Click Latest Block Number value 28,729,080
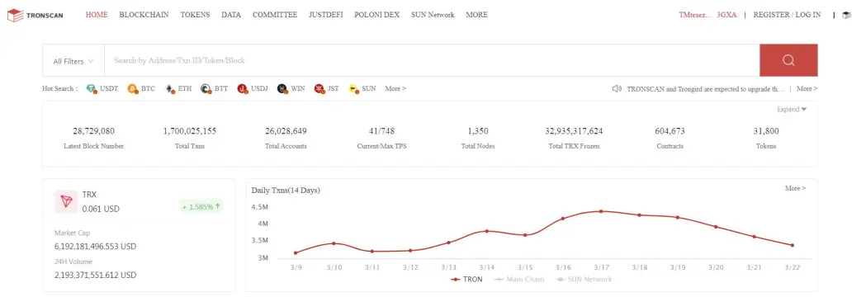This screenshot has height=297, width=866. tap(94, 131)
